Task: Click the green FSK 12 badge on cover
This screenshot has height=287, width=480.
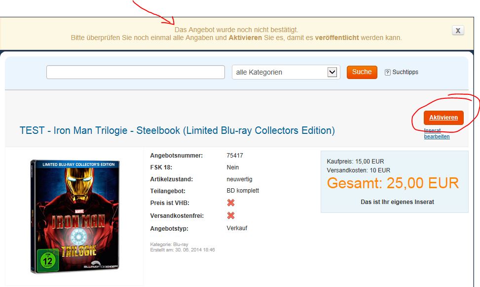Action: (48, 260)
